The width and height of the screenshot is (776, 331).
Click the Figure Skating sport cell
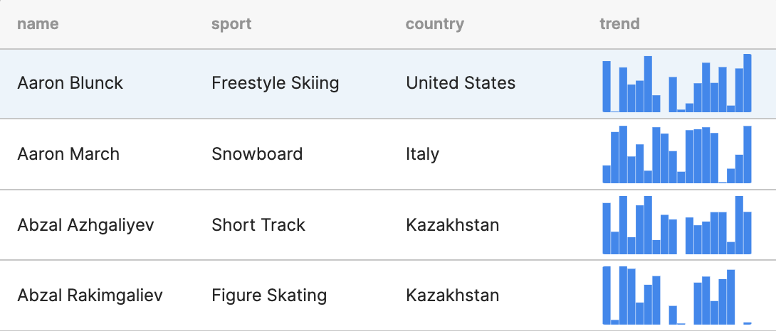pos(269,296)
